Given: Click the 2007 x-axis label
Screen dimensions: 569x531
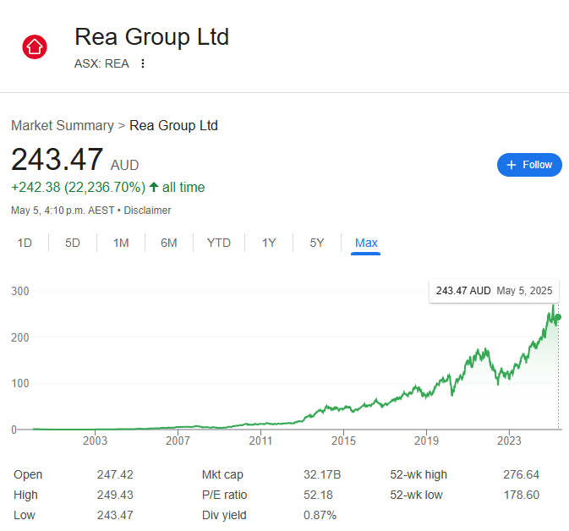Looking at the screenshot, I should point(178,441).
